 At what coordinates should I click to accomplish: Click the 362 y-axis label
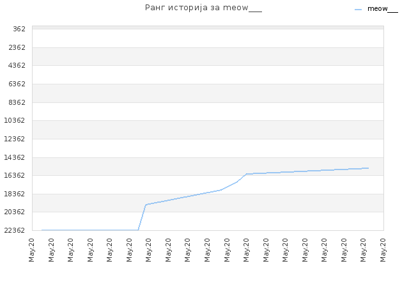19,29
